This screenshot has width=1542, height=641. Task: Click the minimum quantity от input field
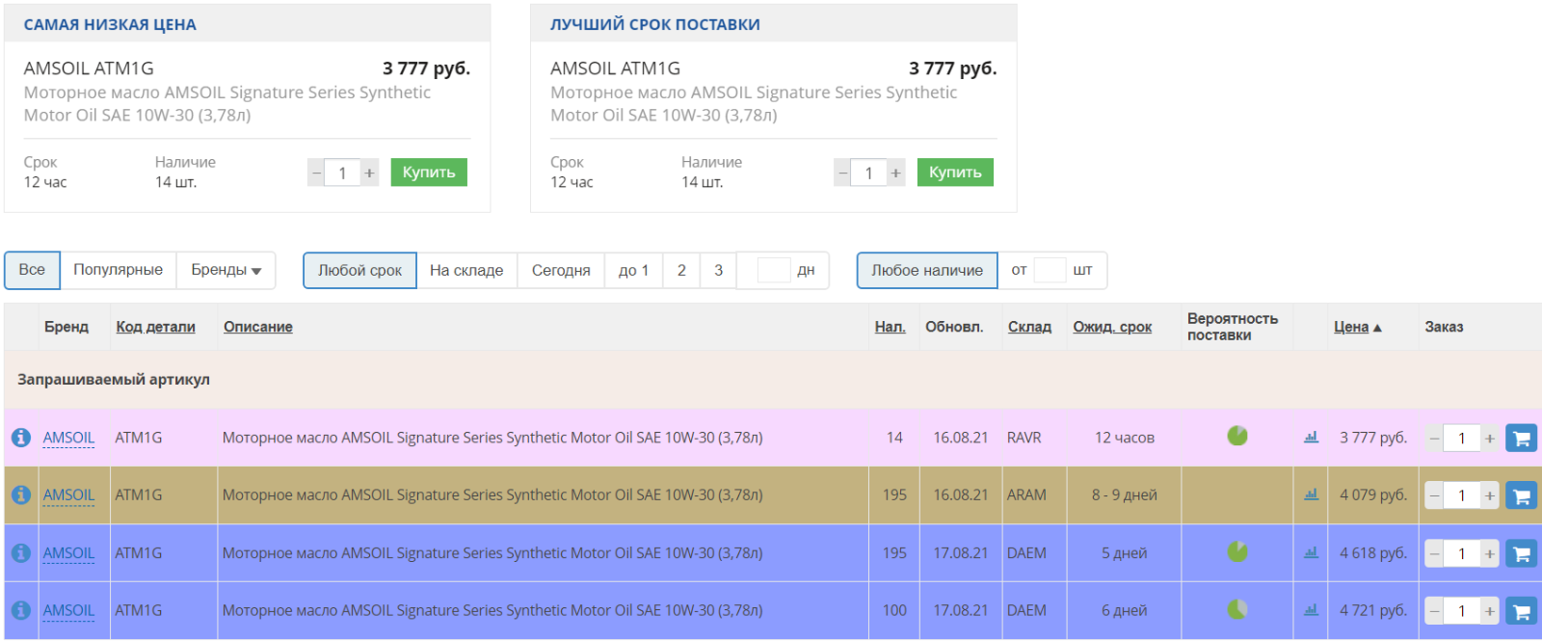point(1050,271)
